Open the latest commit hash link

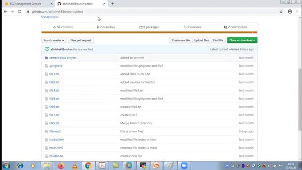click(234, 49)
